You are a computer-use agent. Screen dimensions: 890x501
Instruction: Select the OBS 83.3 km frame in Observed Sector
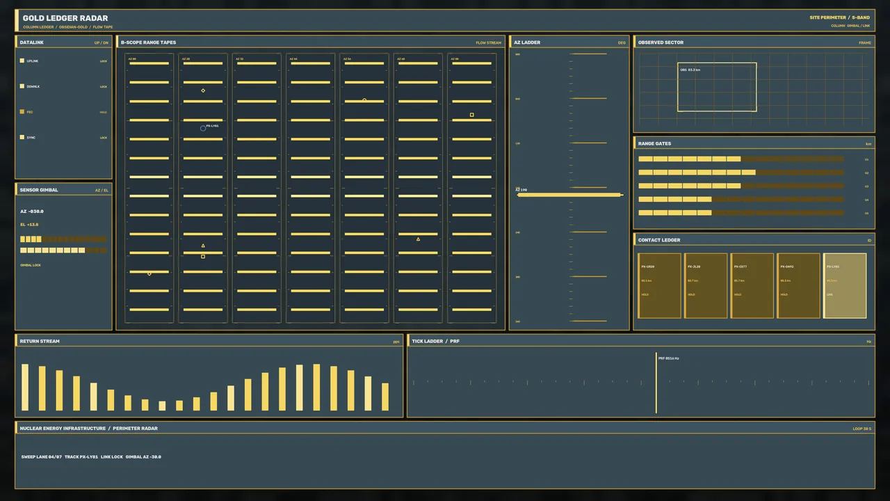point(717,87)
